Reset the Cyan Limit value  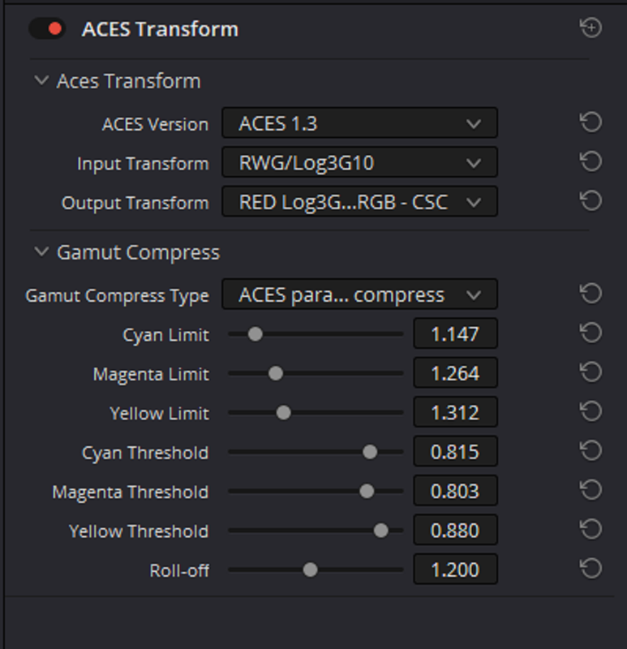[x=590, y=333]
